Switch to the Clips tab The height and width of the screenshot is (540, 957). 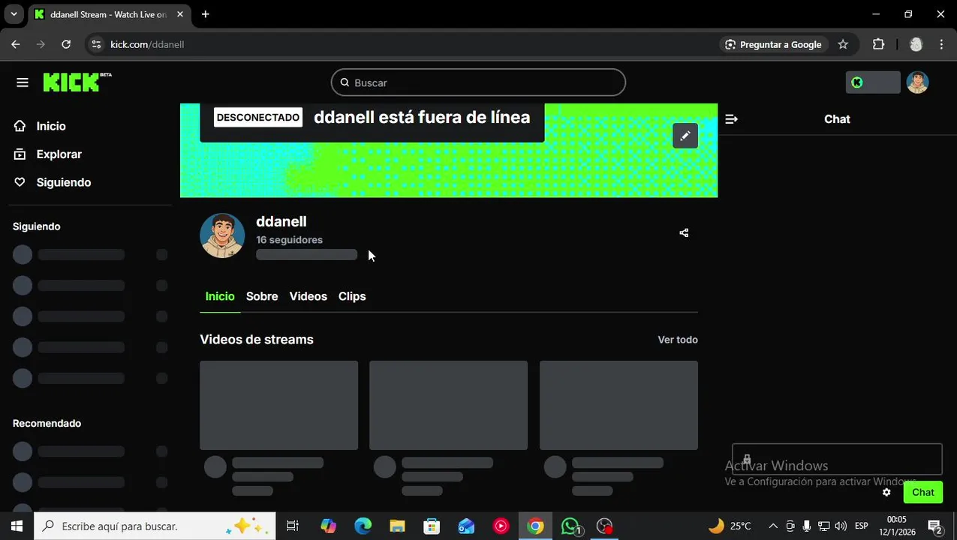pos(352,296)
